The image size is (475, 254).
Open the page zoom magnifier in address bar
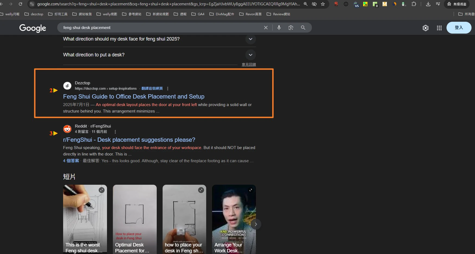tap(306, 4)
